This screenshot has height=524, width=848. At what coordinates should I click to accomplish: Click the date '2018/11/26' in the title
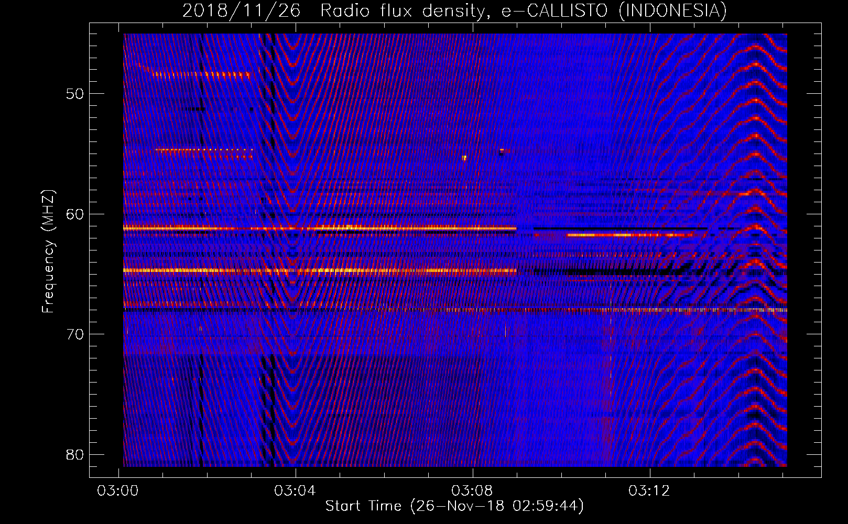(242, 11)
